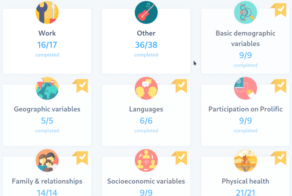Click the Languages completed checkmark badge

click(180, 85)
